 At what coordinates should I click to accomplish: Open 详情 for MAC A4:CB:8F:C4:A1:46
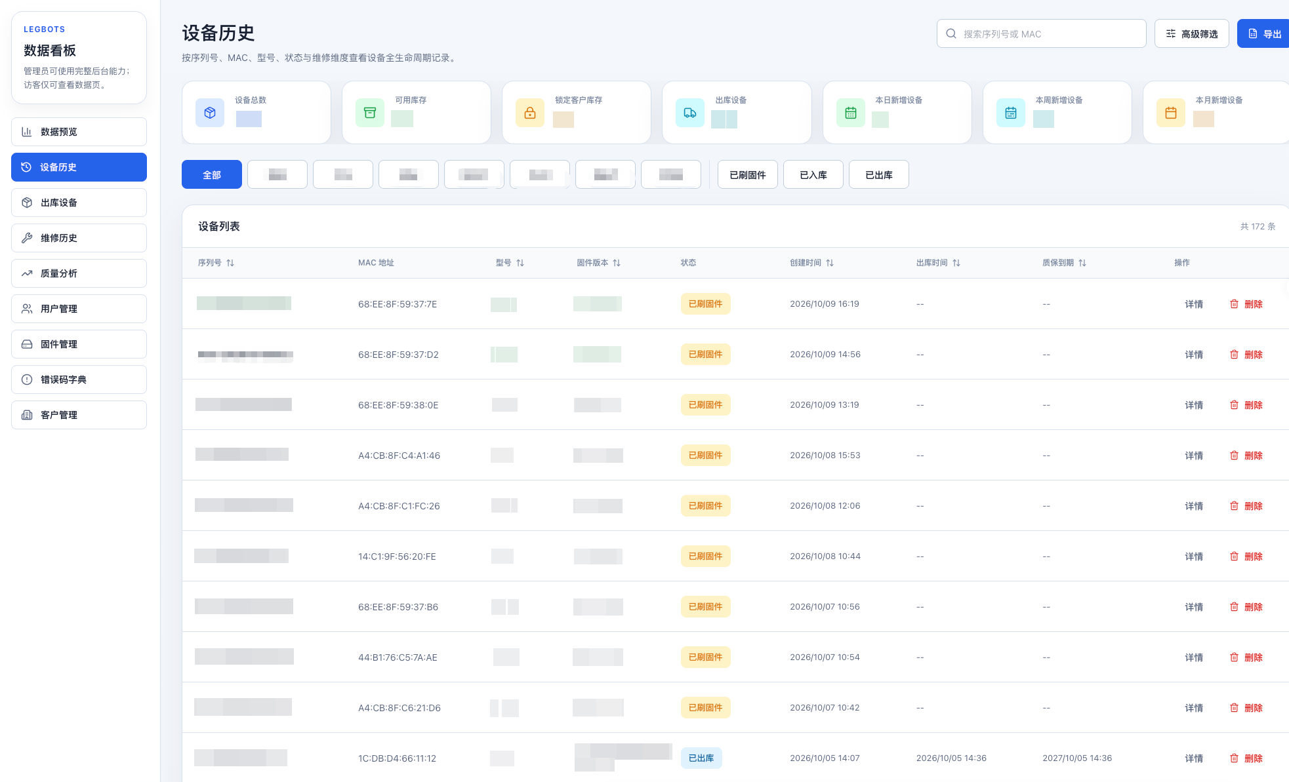1194,456
